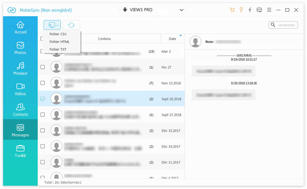Select the Messages section
This screenshot has width=307, height=189.
point(20,130)
